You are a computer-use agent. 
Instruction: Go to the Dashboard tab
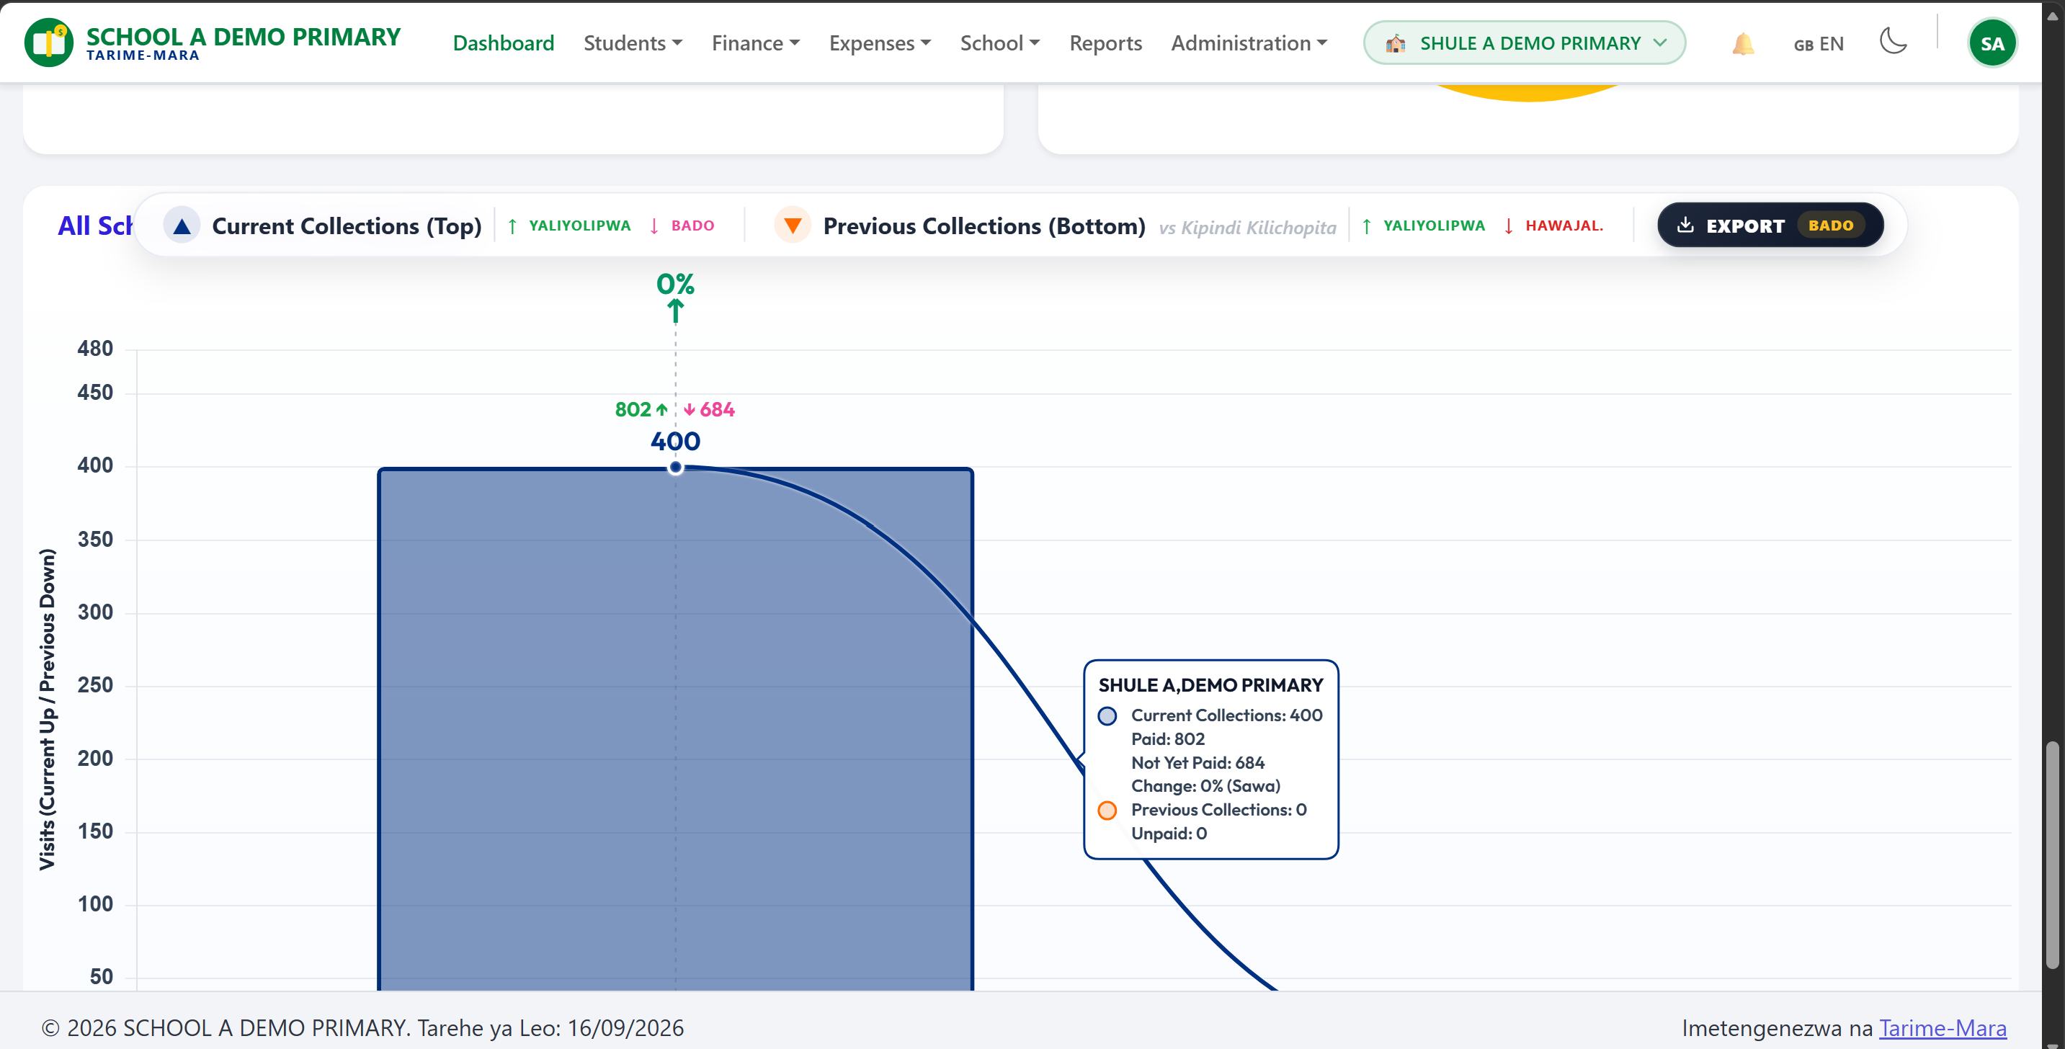click(504, 43)
